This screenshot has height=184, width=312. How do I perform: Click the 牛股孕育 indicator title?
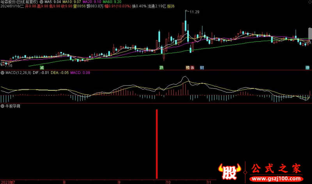(x=13, y=106)
